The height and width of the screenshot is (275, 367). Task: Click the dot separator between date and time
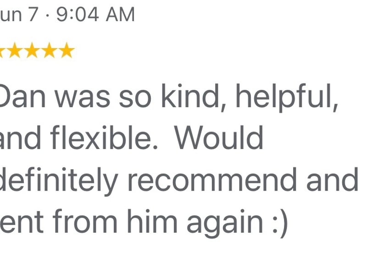click(x=48, y=16)
